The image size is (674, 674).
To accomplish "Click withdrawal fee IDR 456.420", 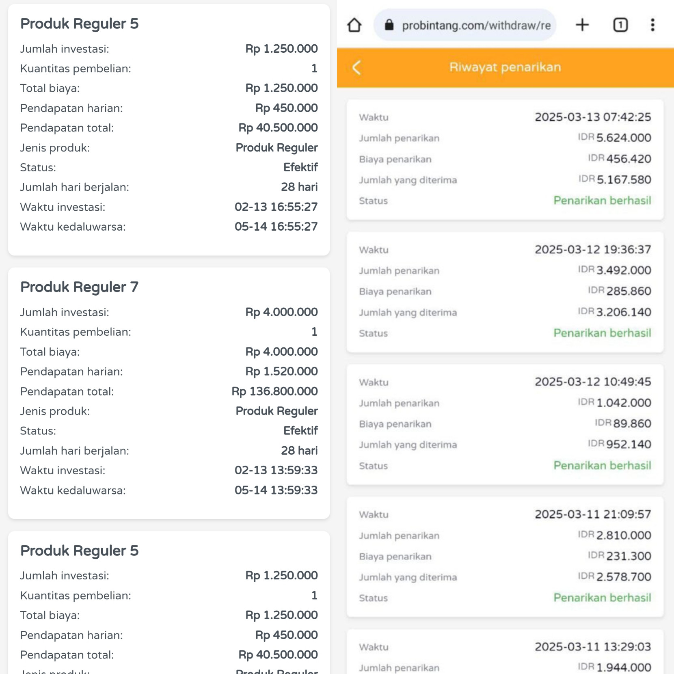I will (619, 159).
